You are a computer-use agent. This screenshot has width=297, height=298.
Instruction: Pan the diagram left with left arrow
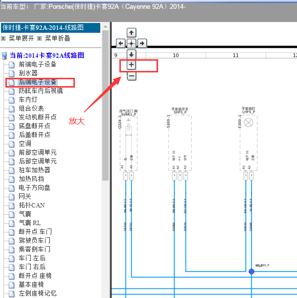tap(121, 44)
